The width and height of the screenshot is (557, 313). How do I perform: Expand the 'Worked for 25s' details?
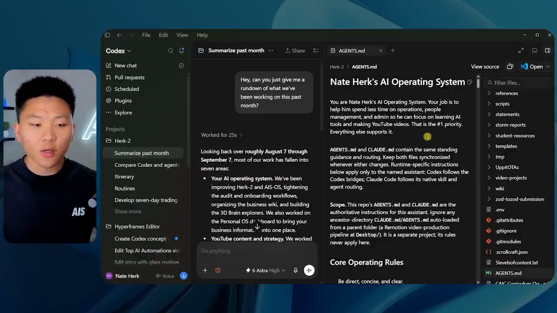pos(221,135)
